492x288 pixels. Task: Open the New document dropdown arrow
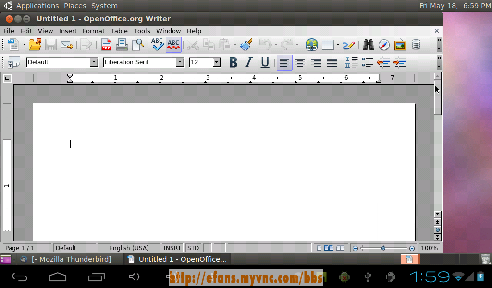24,45
